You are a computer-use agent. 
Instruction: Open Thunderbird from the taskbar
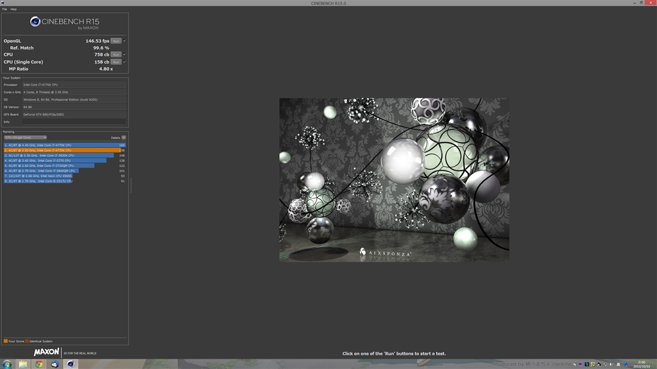55,364
